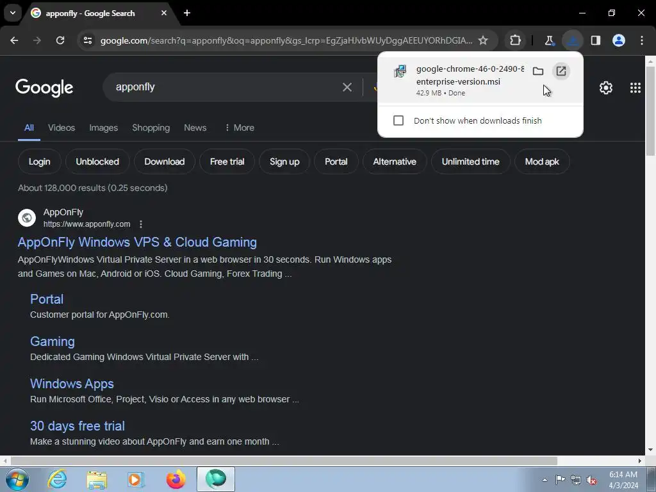The width and height of the screenshot is (656, 492).
Task: Open the 30 days free trial sitelink
Action: pyautogui.click(x=78, y=426)
